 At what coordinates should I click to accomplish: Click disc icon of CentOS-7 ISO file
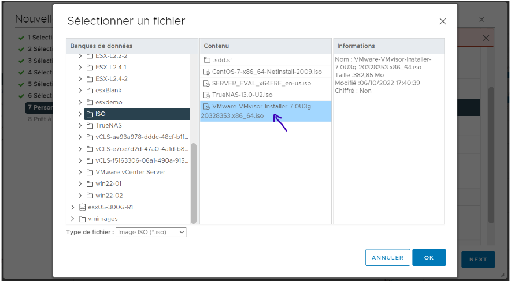(x=206, y=72)
